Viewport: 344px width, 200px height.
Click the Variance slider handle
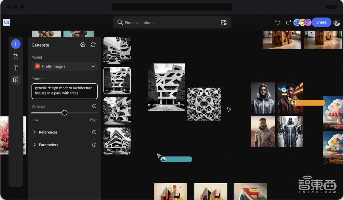(x=64, y=113)
